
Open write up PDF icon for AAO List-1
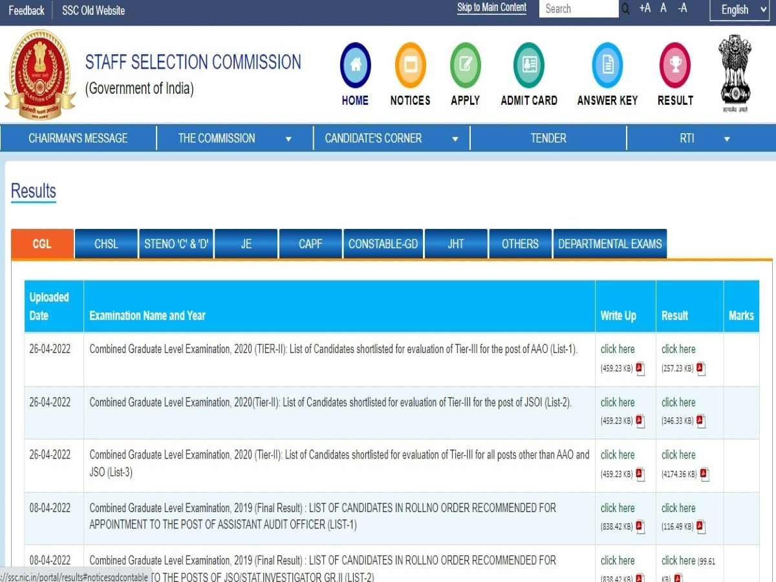pos(640,369)
